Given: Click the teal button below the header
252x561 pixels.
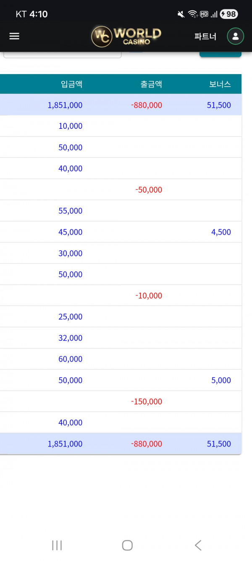Looking at the screenshot, I should click(x=220, y=54).
